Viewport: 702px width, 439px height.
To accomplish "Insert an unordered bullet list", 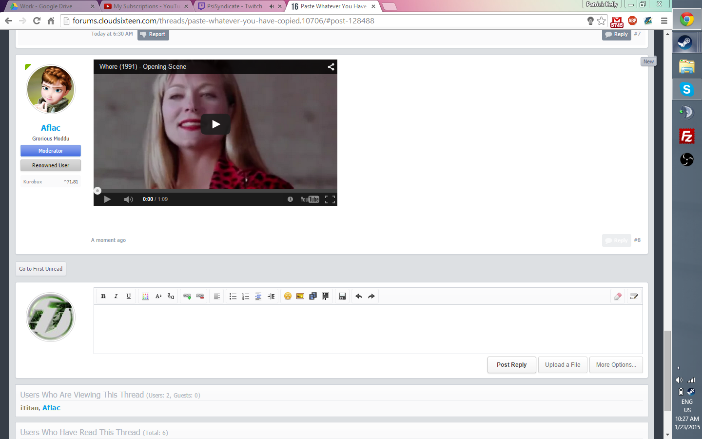I will [x=233, y=296].
